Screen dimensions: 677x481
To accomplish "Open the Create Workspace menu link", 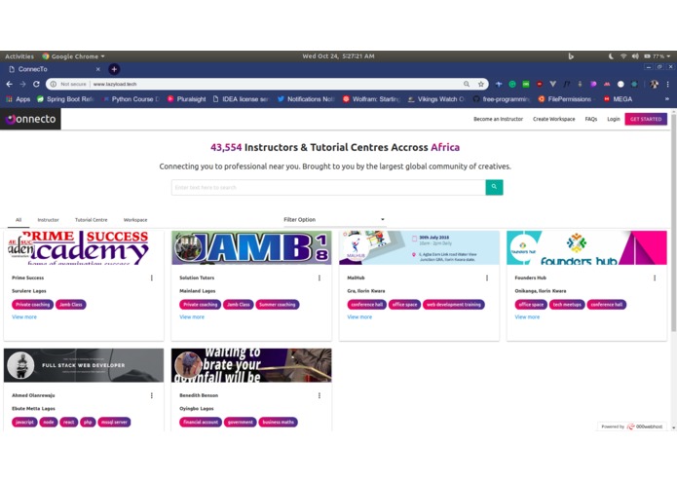I will [553, 119].
